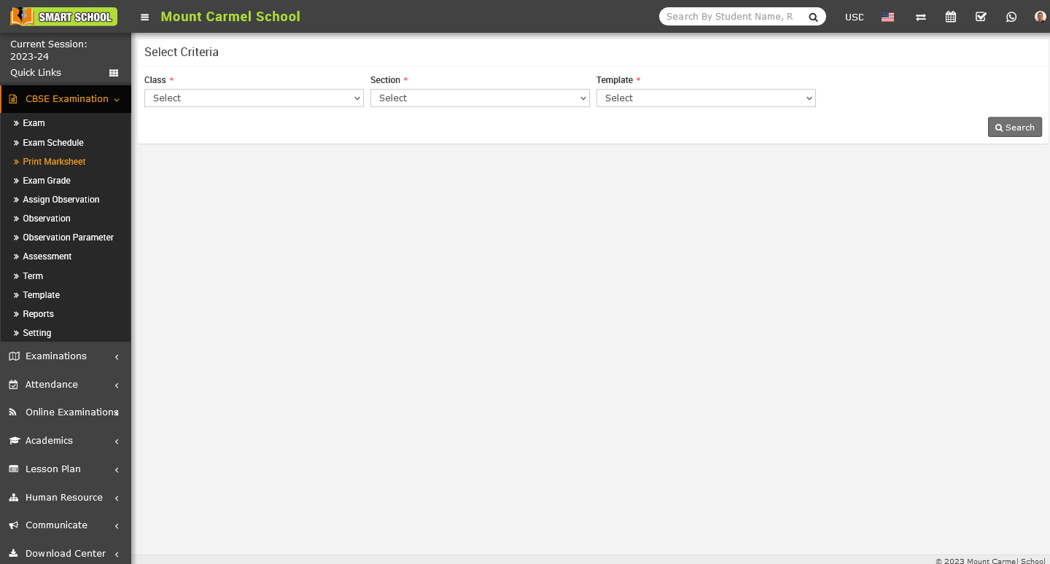Focus the student name search field
This screenshot has height=564, width=1050.
tap(731, 17)
